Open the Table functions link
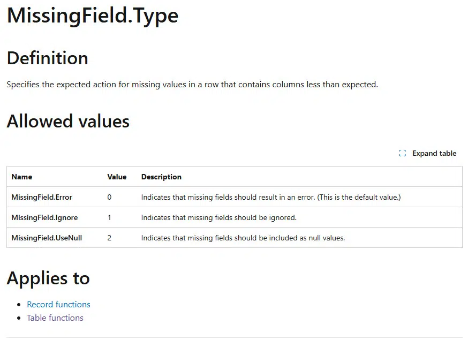 point(55,318)
